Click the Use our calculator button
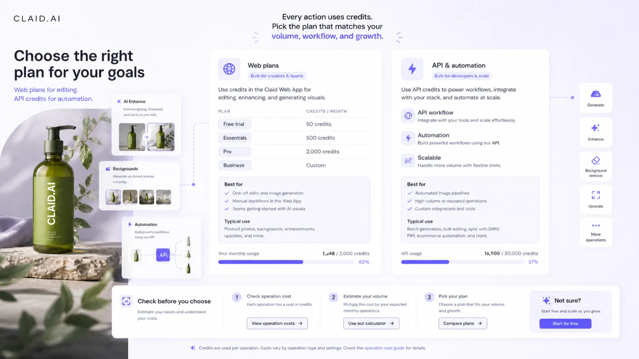The width and height of the screenshot is (639, 359). (x=371, y=323)
